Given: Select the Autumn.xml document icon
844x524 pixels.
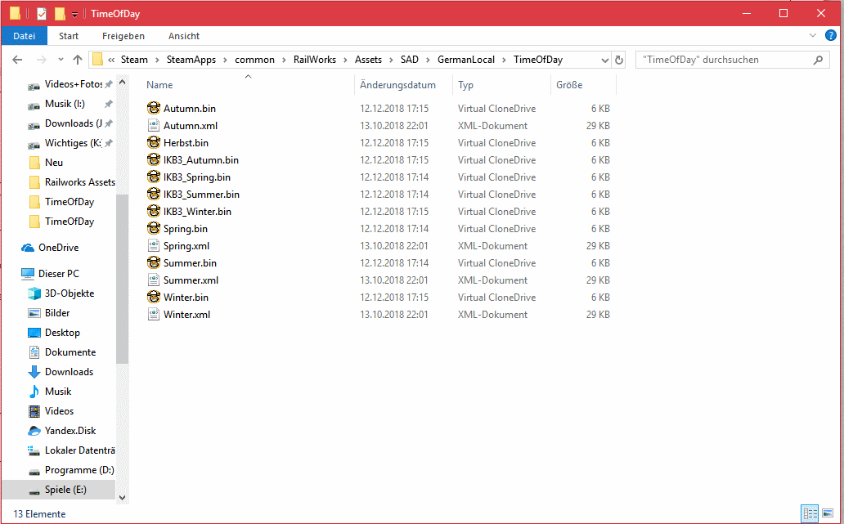Looking at the screenshot, I should (x=154, y=125).
